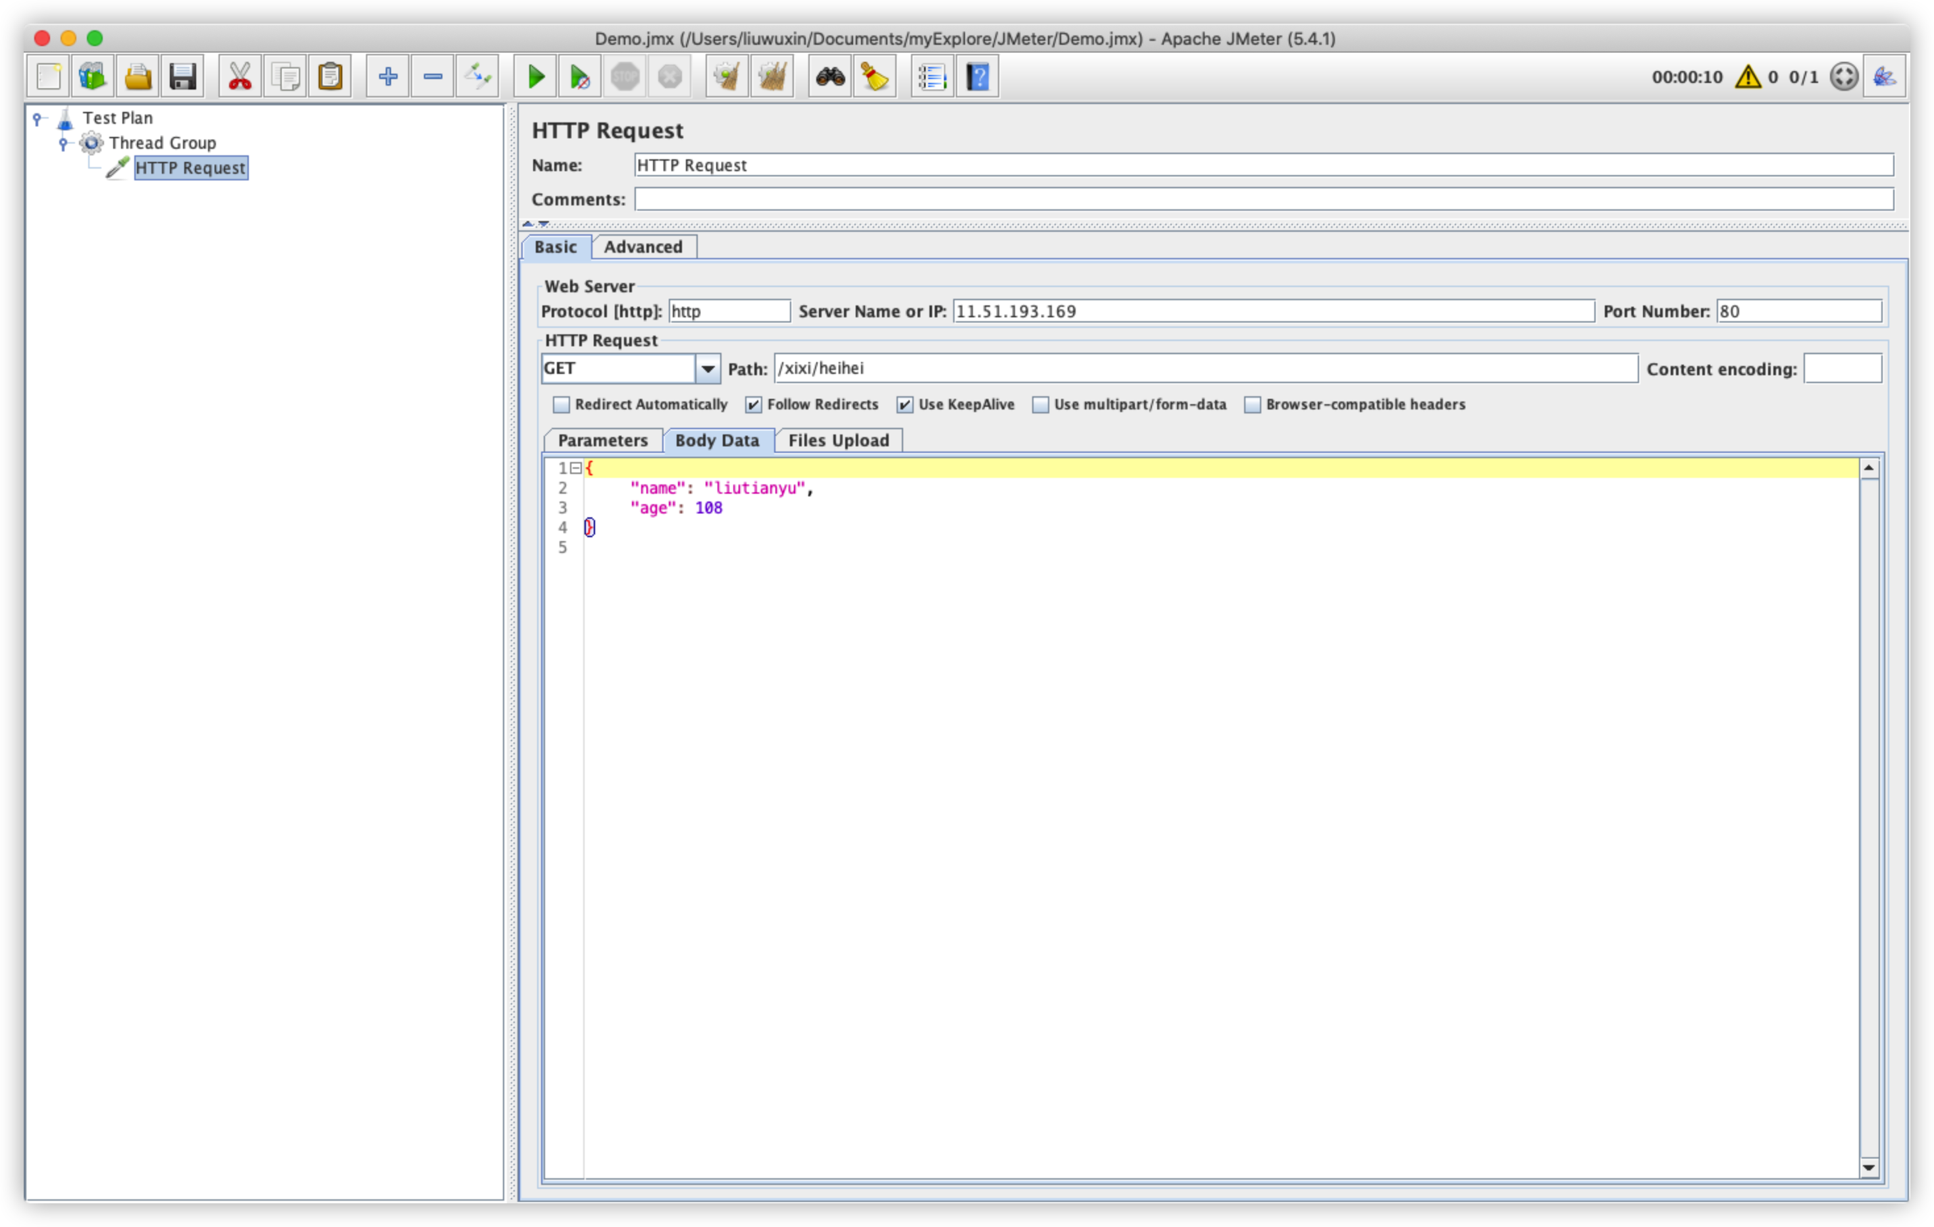
Task: Open the Function Helper list icon
Action: pyautogui.click(x=931, y=77)
